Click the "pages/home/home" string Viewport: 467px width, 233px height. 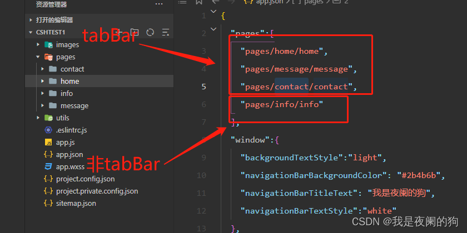tap(282, 51)
